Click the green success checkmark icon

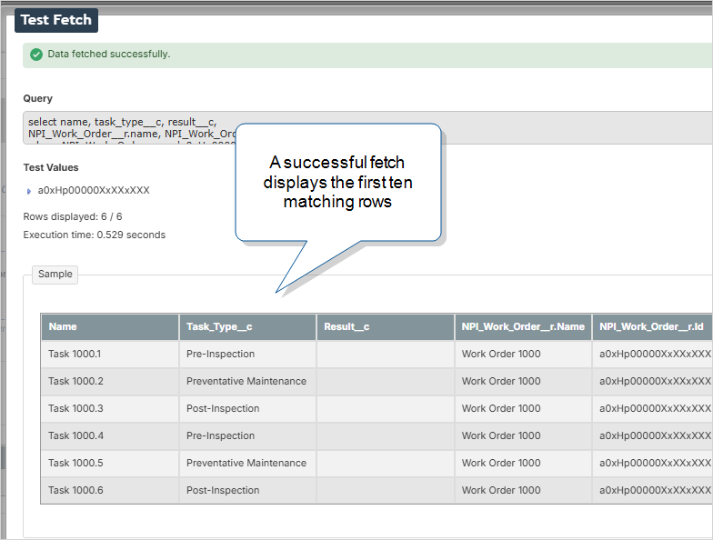pos(36,55)
